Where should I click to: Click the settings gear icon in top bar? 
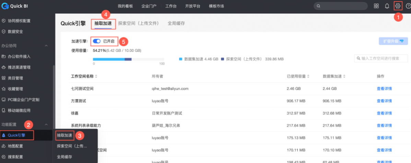click(x=398, y=6)
